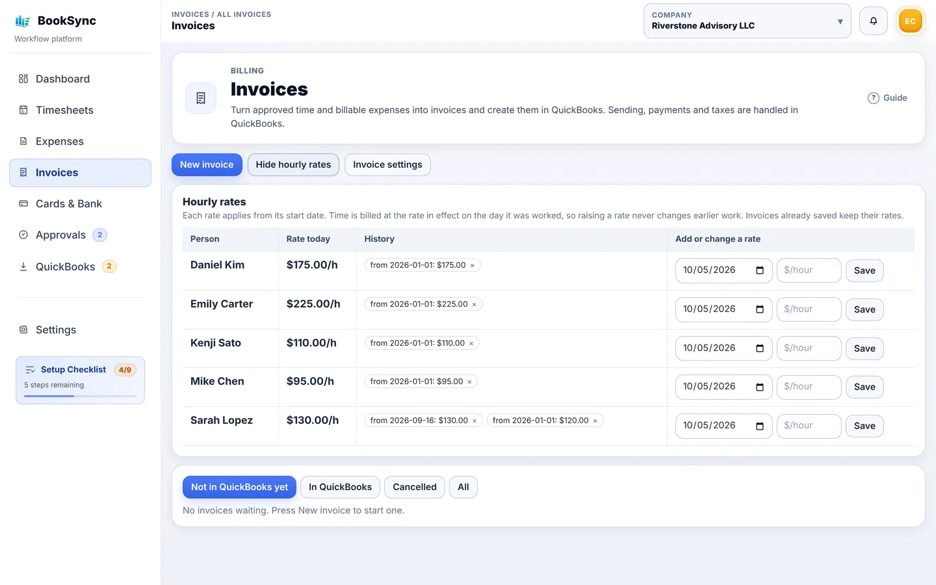
Task: Save the new rate for Daniel Kim
Action: coord(864,270)
